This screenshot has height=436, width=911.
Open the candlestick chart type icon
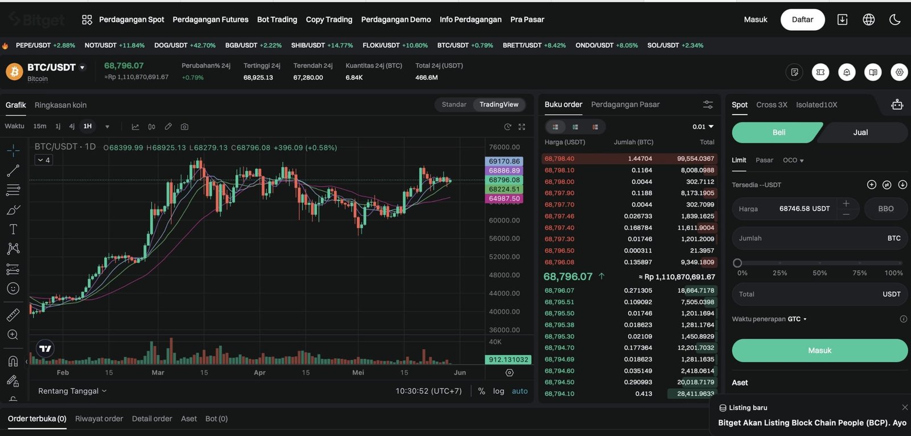coord(151,127)
